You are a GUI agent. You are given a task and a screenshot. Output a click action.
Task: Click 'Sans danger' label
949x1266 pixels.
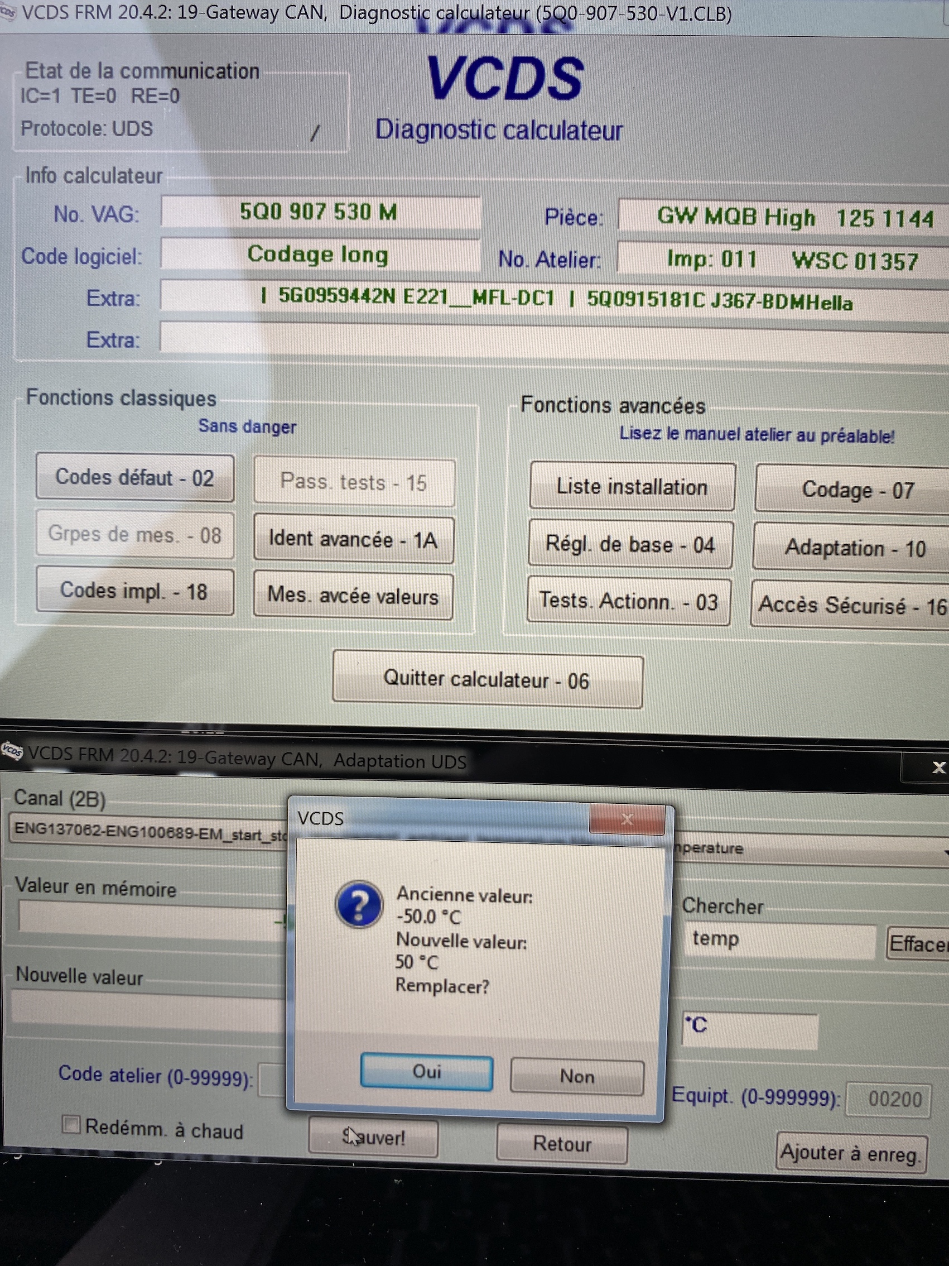(247, 426)
